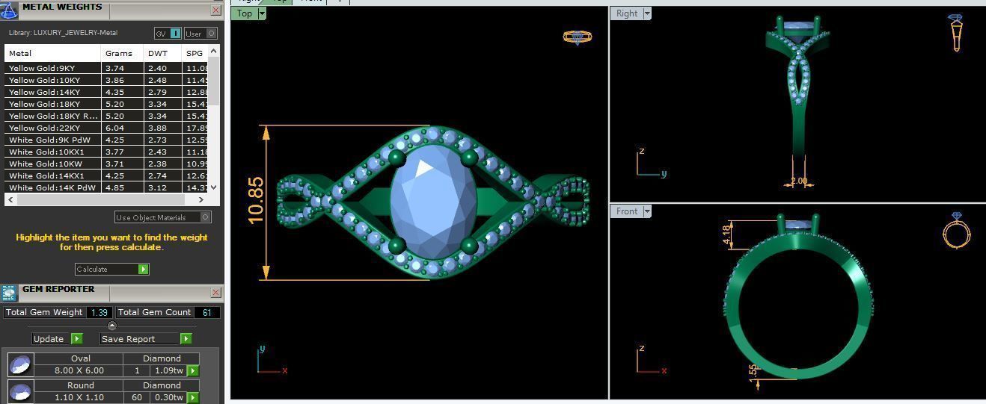This screenshot has width=986, height=404.
Task: Click the Metal column header
Action: pos(52,53)
